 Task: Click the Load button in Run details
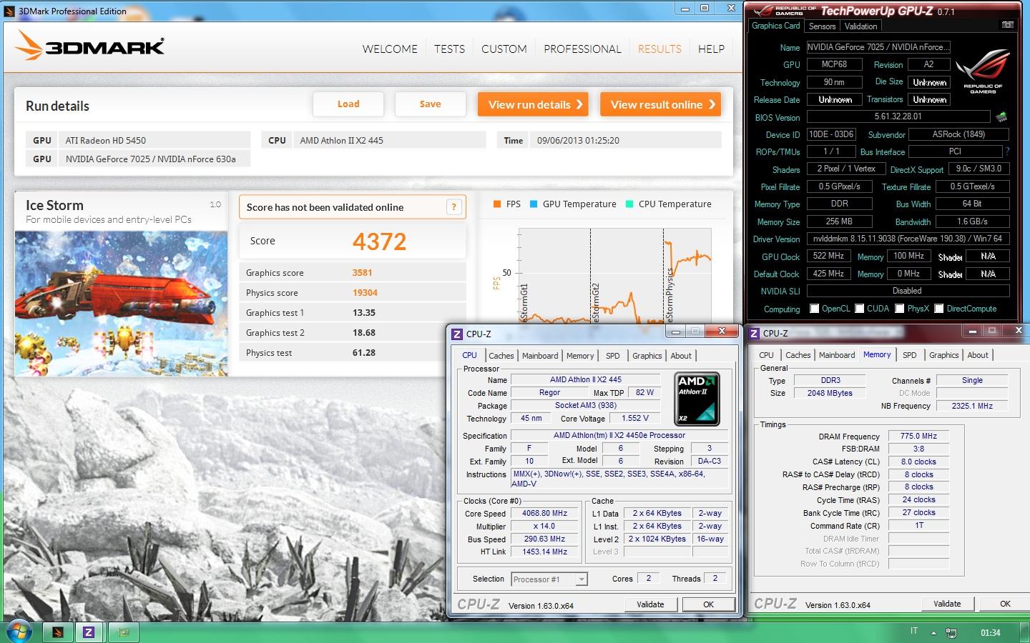[x=348, y=104]
